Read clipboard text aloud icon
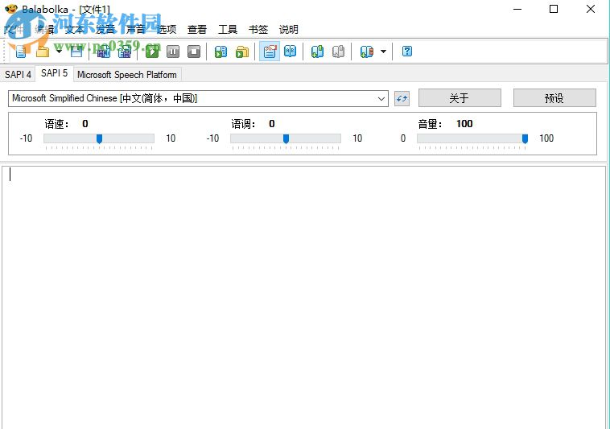 point(221,52)
